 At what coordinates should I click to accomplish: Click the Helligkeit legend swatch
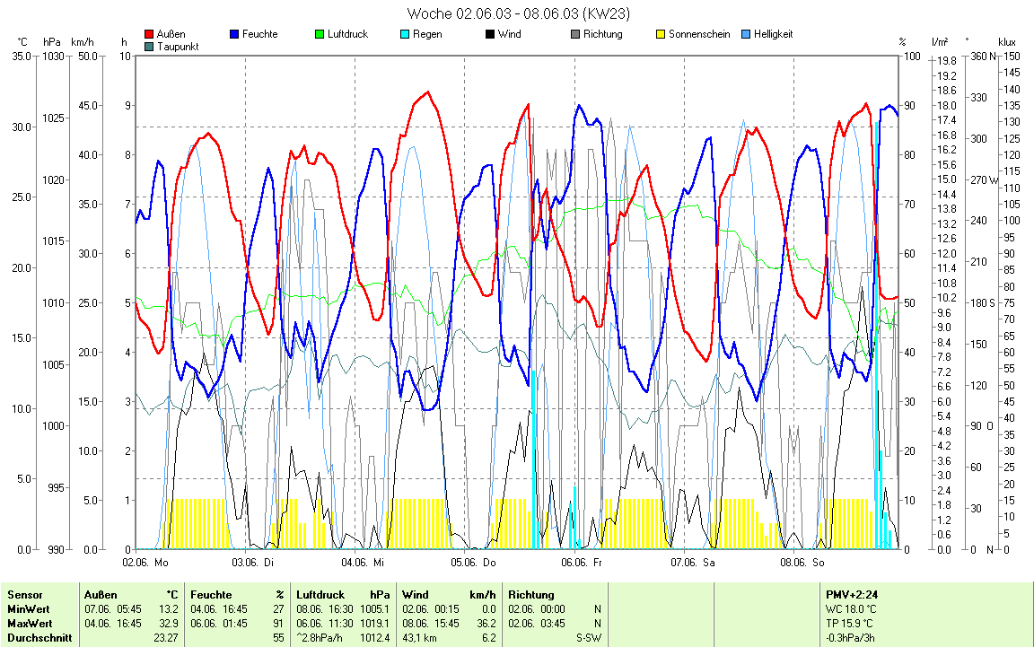pyautogui.click(x=746, y=35)
